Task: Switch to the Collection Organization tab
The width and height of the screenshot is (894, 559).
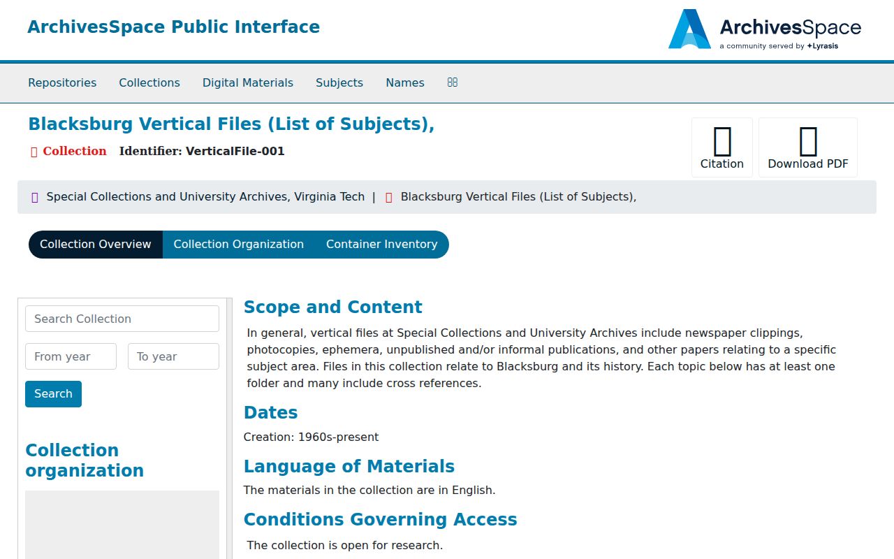Action: 239,245
